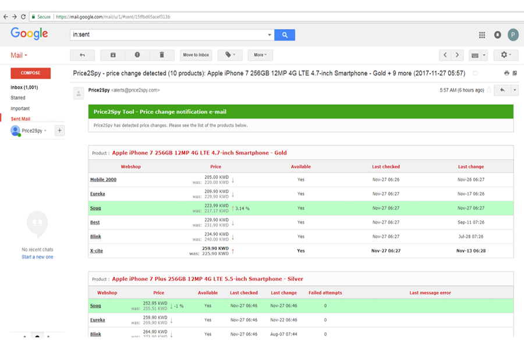Click the email subject line text
The height and width of the screenshot is (349, 524).
pyautogui.click(x=269, y=73)
